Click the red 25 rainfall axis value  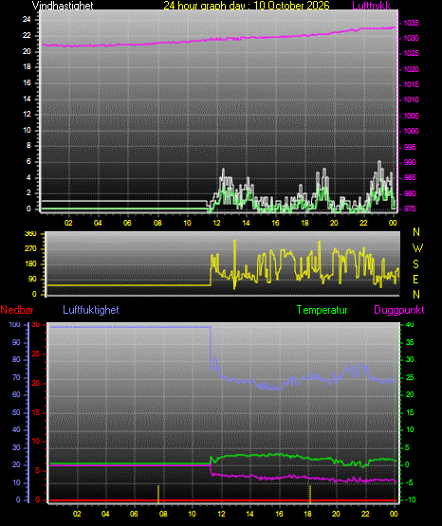pos(36,354)
